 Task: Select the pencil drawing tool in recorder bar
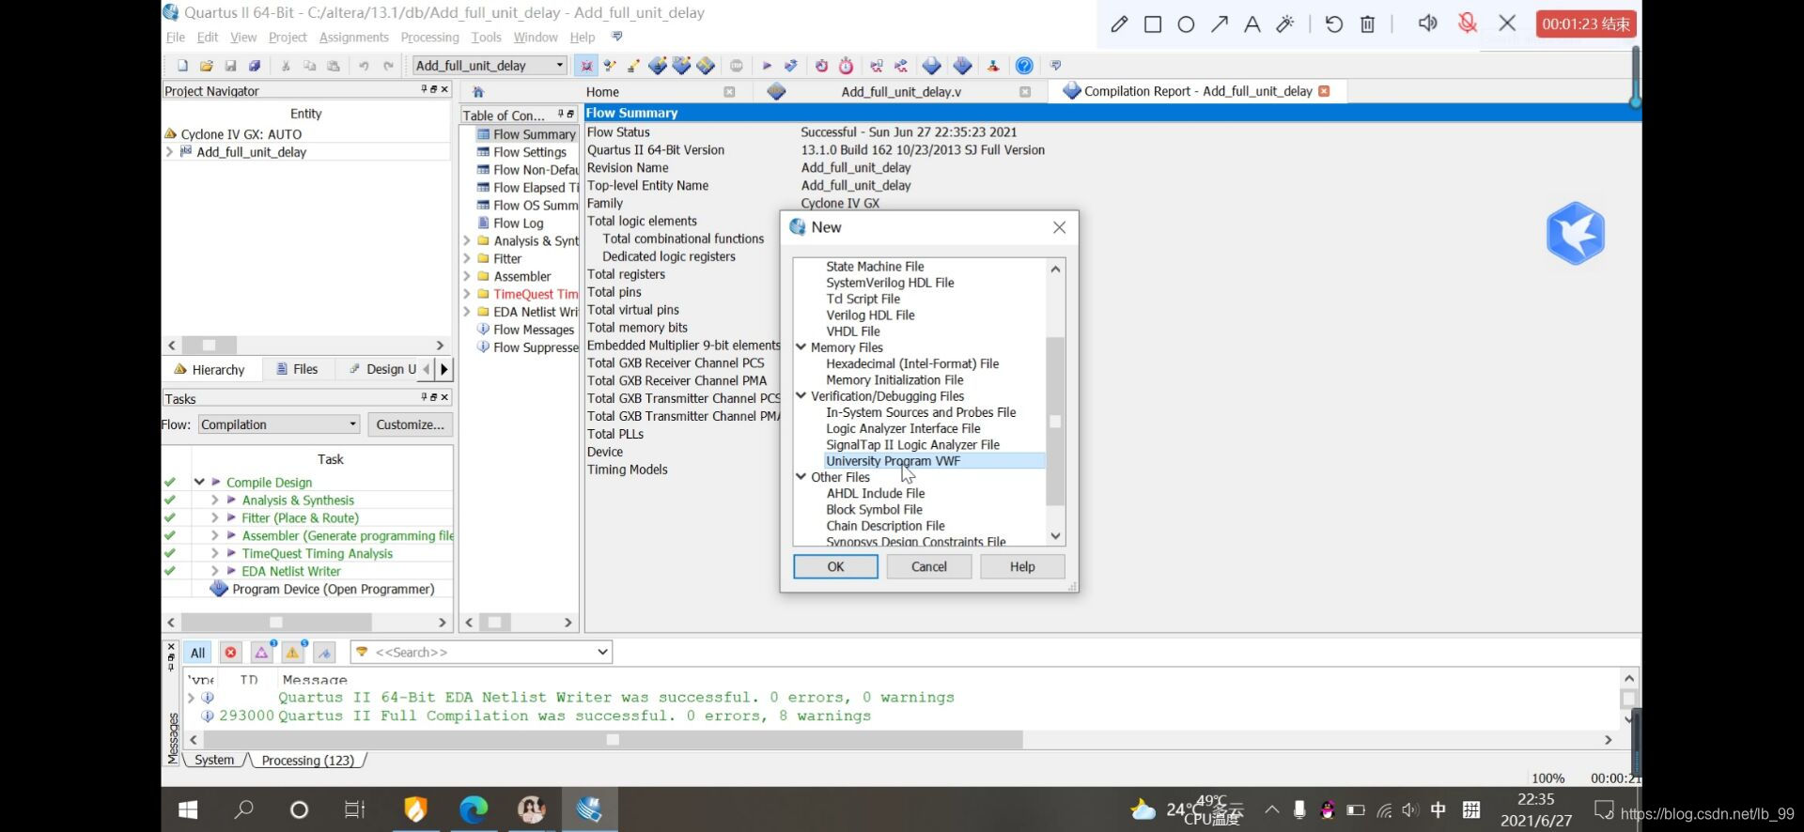point(1119,24)
